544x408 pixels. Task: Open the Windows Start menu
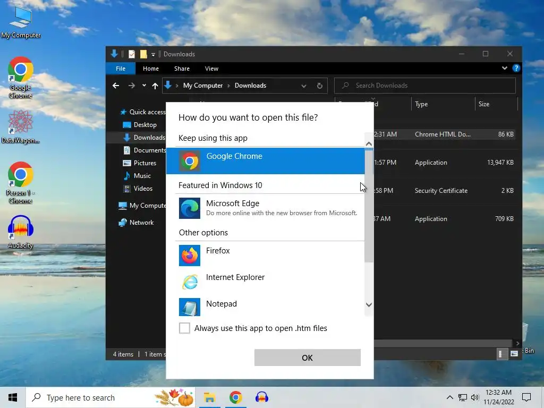13,397
